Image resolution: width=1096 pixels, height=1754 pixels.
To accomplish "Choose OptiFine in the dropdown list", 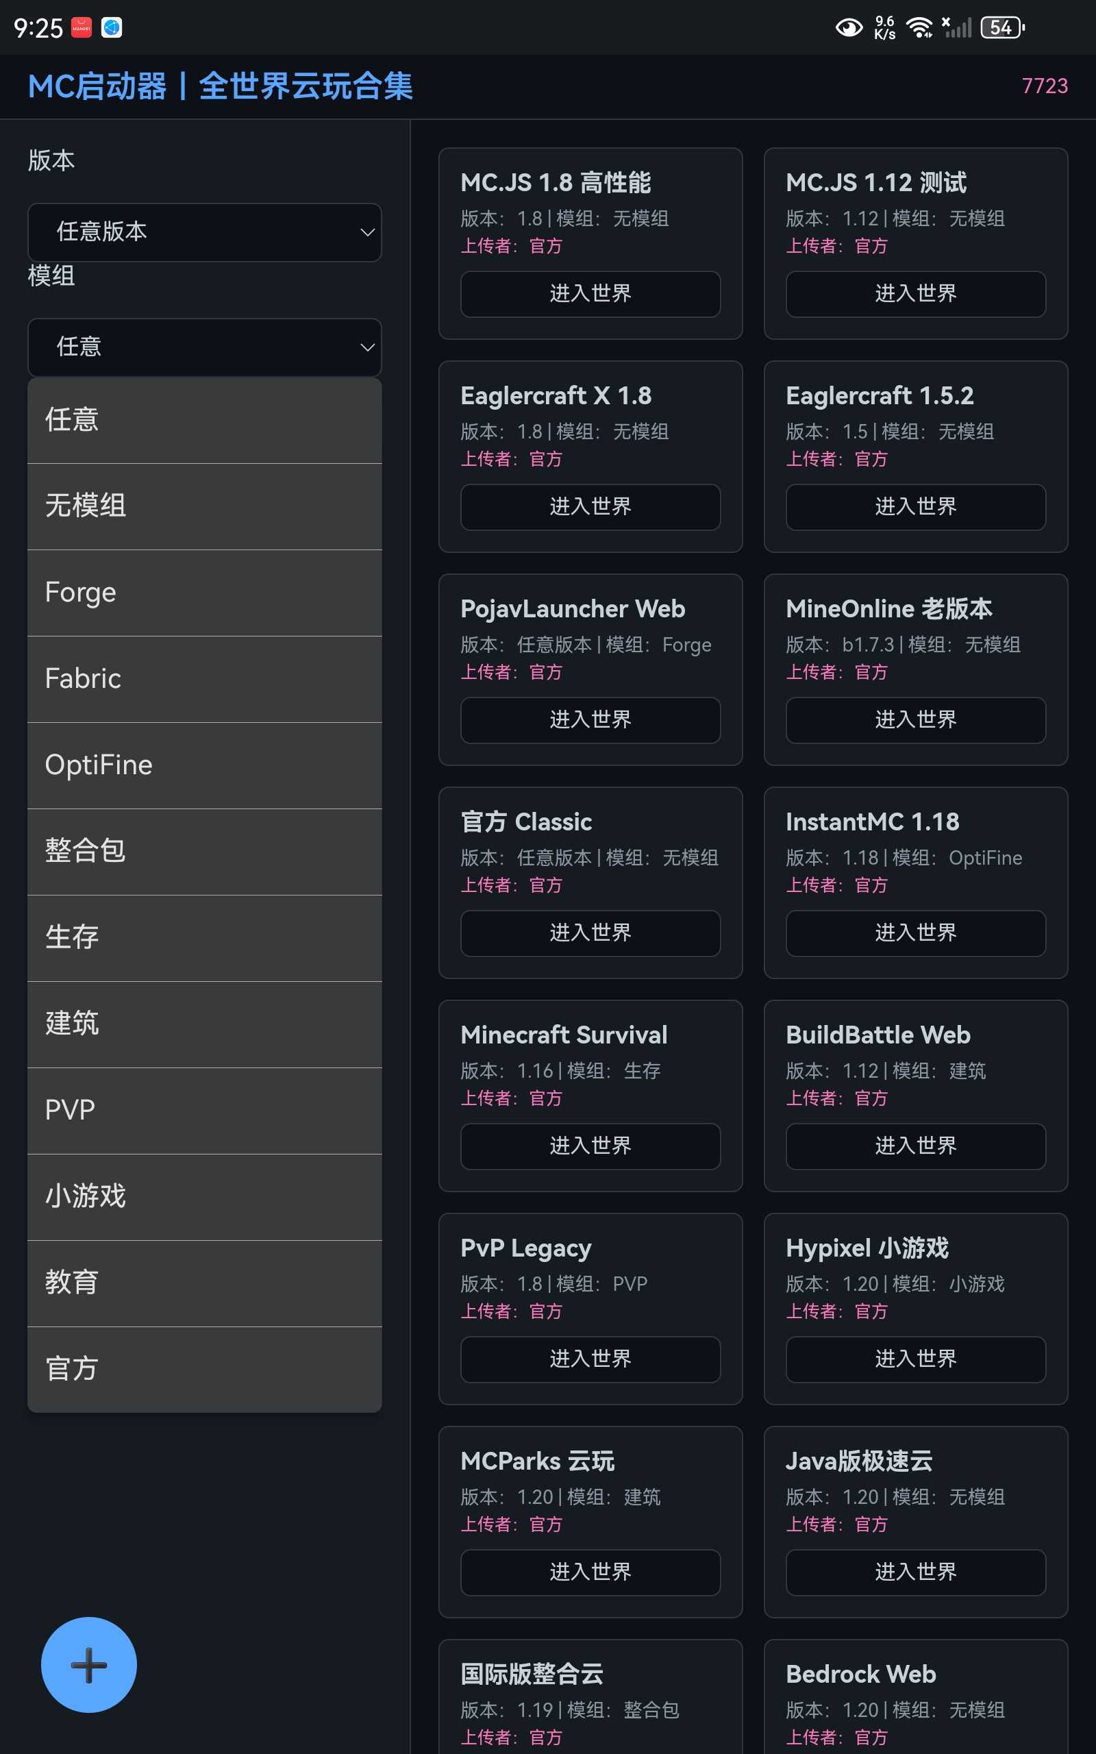I will point(204,765).
